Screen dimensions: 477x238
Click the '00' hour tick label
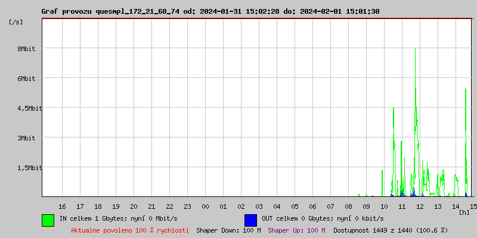pos(205,206)
